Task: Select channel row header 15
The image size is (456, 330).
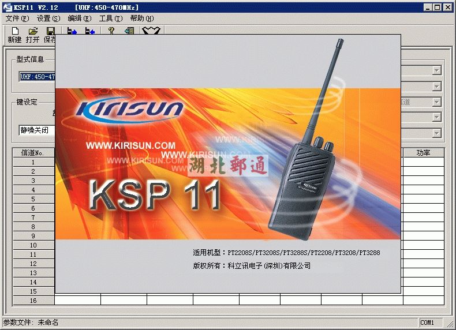Action: (x=33, y=291)
